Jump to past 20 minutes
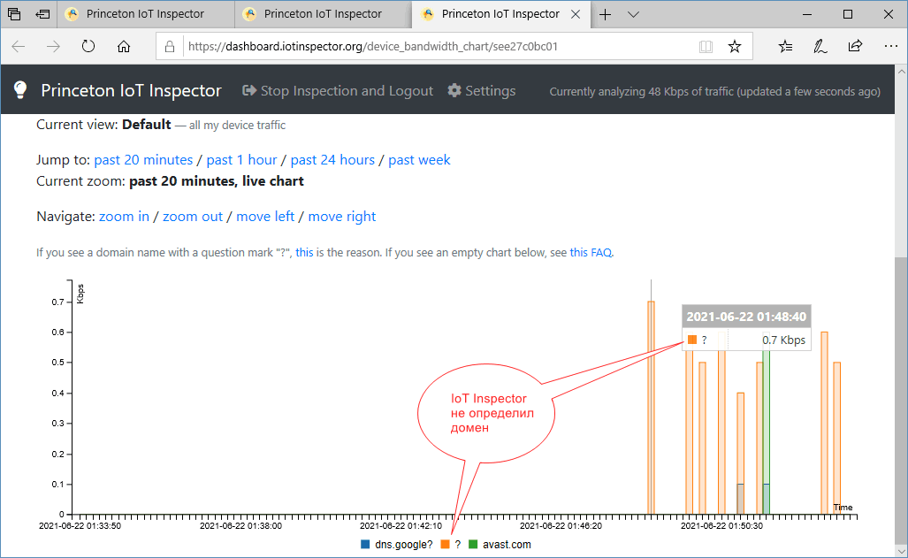Screen dimensions: 908x558 (143, 160)
